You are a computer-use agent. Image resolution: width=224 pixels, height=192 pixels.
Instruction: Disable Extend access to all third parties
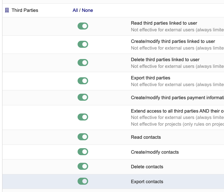(x=83, y=117)
